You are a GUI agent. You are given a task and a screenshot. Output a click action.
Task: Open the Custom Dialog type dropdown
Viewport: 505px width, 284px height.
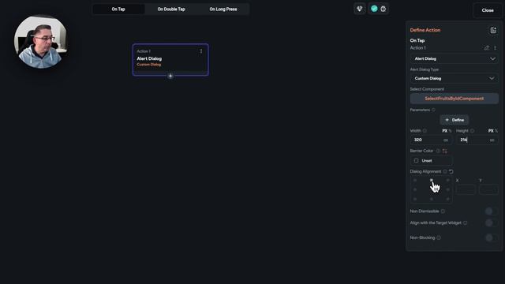click(454, 78)
